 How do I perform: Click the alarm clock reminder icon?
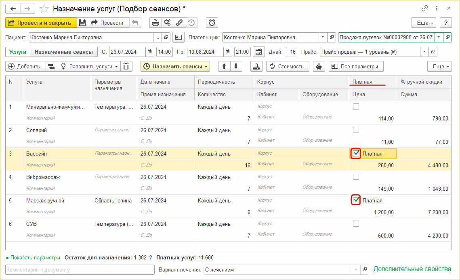(x=212, y=23)
